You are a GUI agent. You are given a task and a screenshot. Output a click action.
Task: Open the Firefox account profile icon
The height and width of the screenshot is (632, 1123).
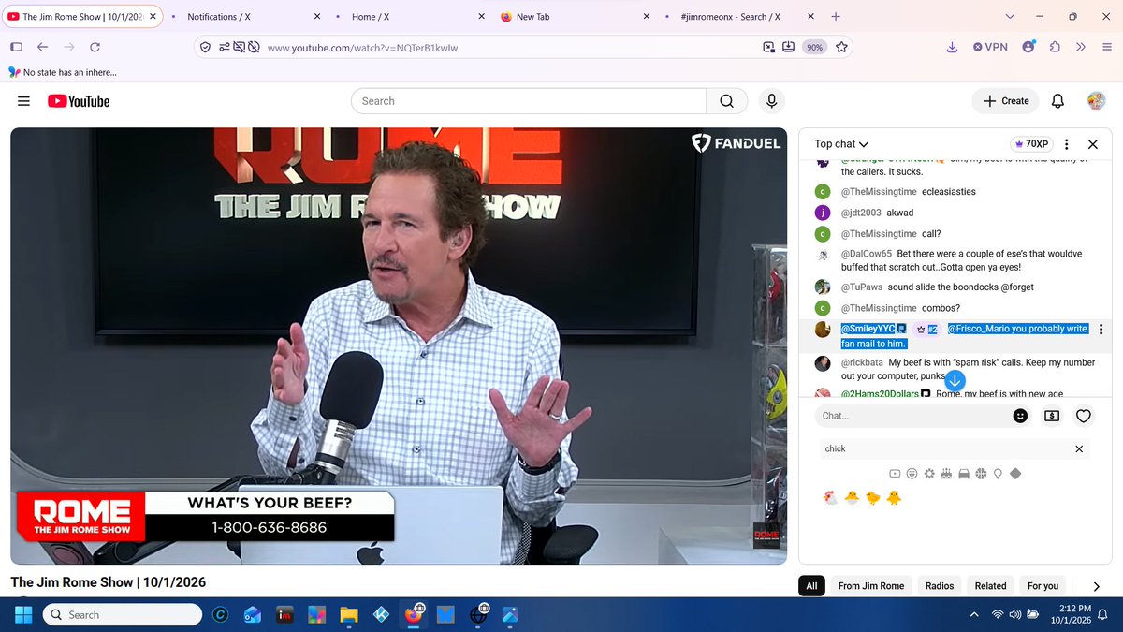(1029, 47)
